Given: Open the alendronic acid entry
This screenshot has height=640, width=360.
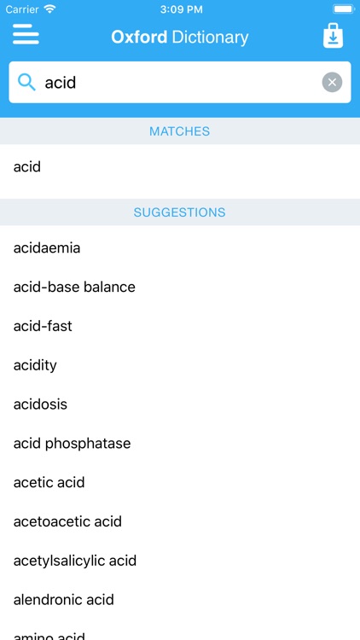Looking at the screenshot, I should tap(180, 600).
